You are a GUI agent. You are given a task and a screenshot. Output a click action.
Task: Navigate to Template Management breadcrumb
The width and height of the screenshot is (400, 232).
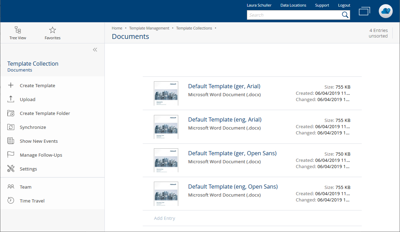[x=149, y=28]
